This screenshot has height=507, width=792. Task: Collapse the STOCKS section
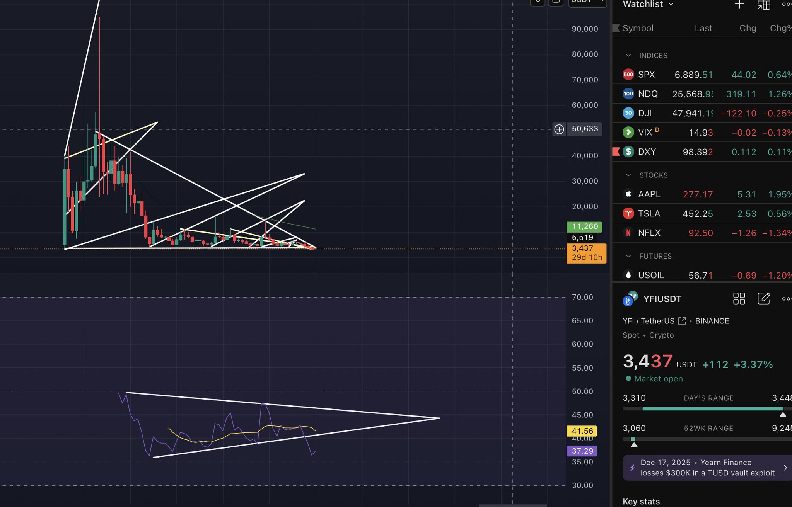(x=628, y=175)
